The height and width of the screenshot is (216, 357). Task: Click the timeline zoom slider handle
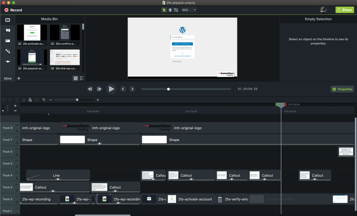click(77, 100)
